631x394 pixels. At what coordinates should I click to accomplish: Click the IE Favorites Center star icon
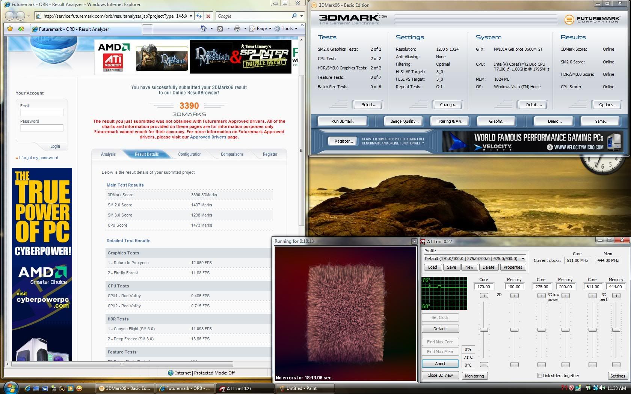coord(10,29)
